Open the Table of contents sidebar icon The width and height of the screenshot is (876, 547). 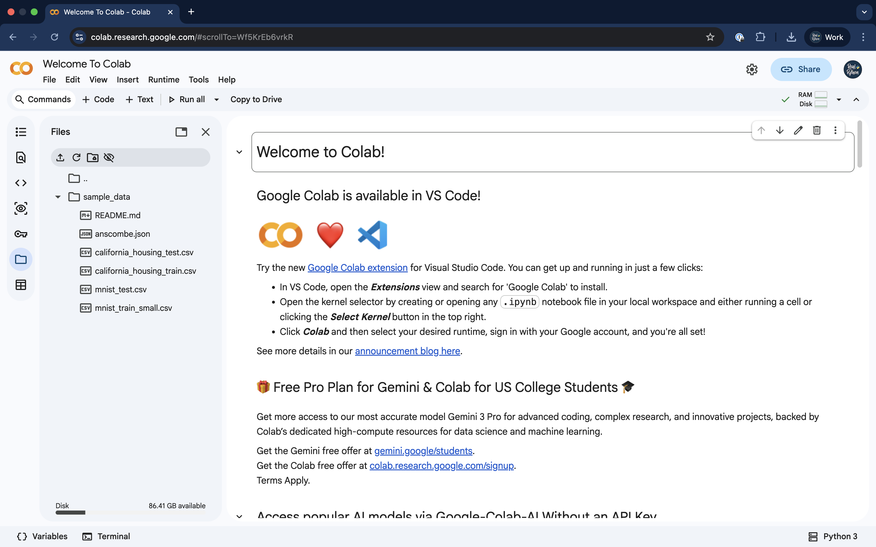21,132
